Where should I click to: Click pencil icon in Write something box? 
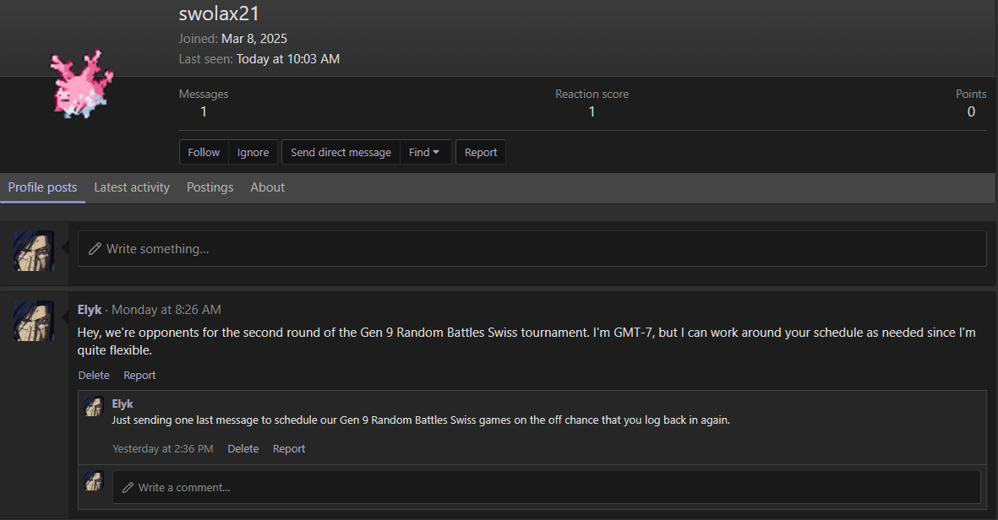(95, 248)
